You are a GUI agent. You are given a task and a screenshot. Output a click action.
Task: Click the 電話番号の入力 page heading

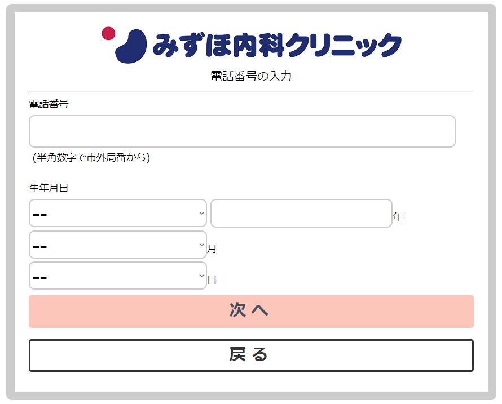(251, 76)
